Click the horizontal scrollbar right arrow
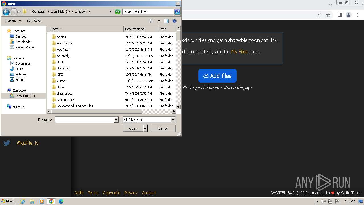Image resolution: width=364 pixels, height=205 pixels. (174, 112)
